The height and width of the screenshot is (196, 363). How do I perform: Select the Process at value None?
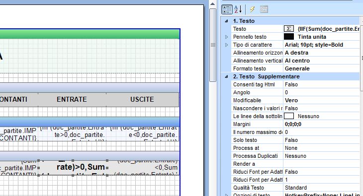[x=322, y=148]
